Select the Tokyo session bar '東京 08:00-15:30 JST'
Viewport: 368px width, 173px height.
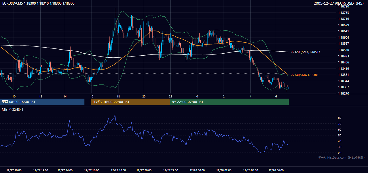pos(42,102)
